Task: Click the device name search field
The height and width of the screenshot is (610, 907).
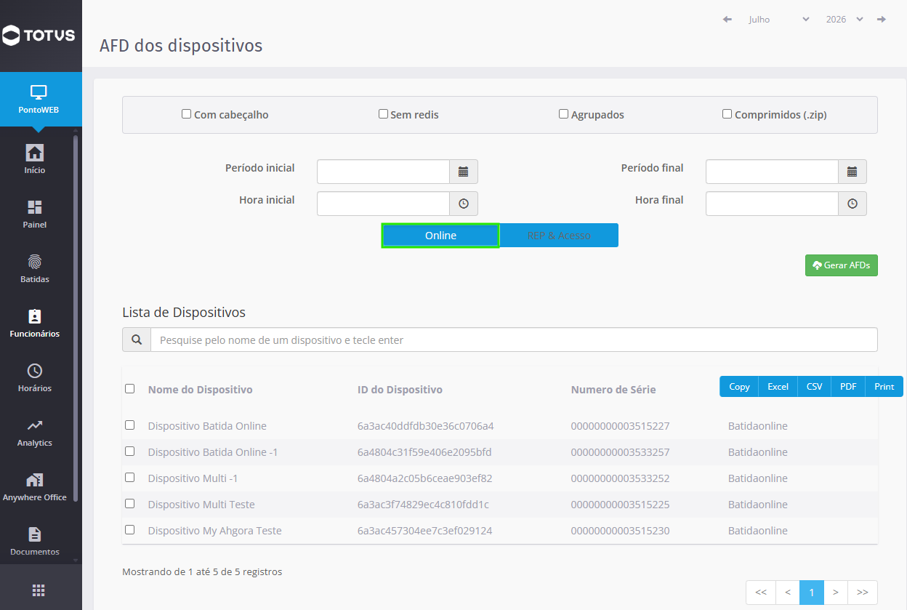Action: [514, 340]
